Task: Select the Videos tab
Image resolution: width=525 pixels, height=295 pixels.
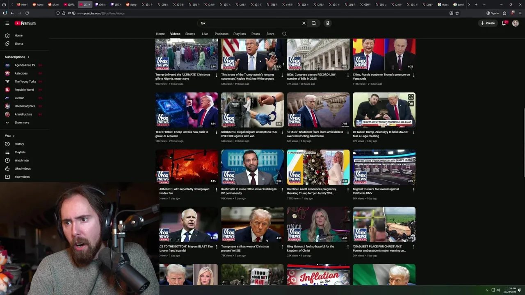Action: pyautogui.click(x=175, y=34)
